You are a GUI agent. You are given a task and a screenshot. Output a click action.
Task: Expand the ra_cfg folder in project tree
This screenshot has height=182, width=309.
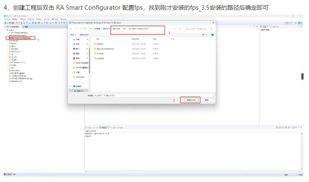[x=8, y=57]
